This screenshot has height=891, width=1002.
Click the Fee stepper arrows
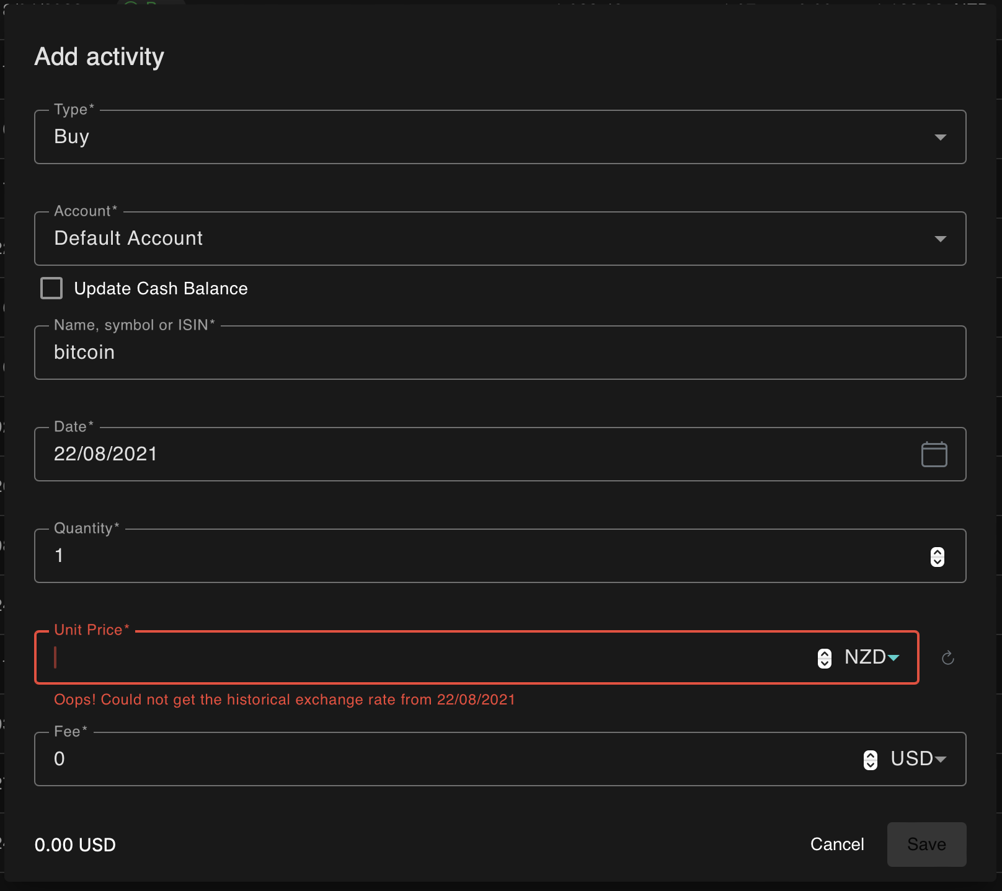pyautogui.click(x=871, y=759)
